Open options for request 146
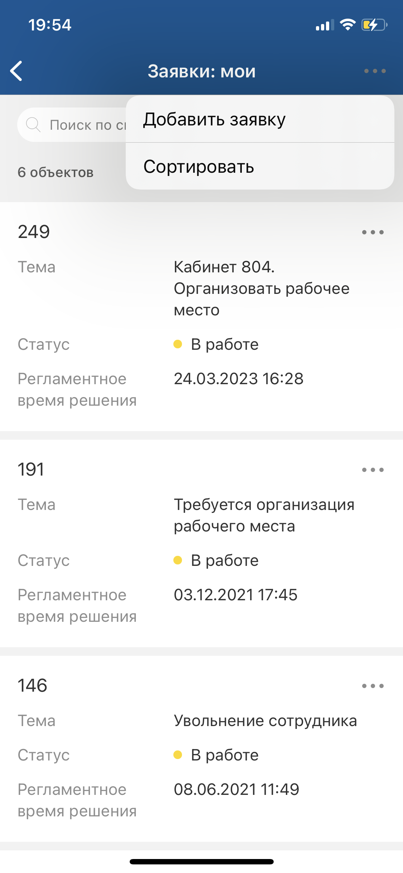This screenshot has width=403, height=873. pos(373,686)
